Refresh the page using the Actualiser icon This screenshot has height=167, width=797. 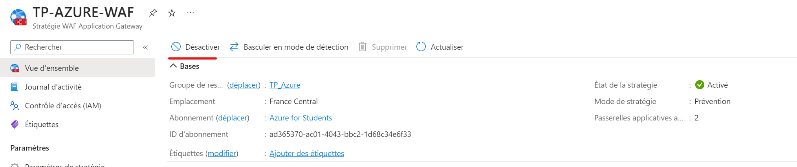point(421,47)
